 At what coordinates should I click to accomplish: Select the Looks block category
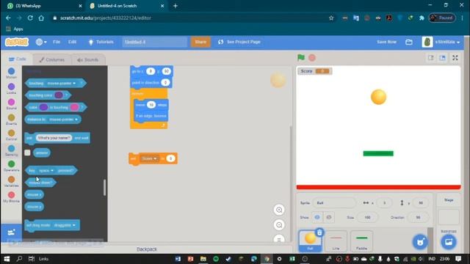[12, 89]
